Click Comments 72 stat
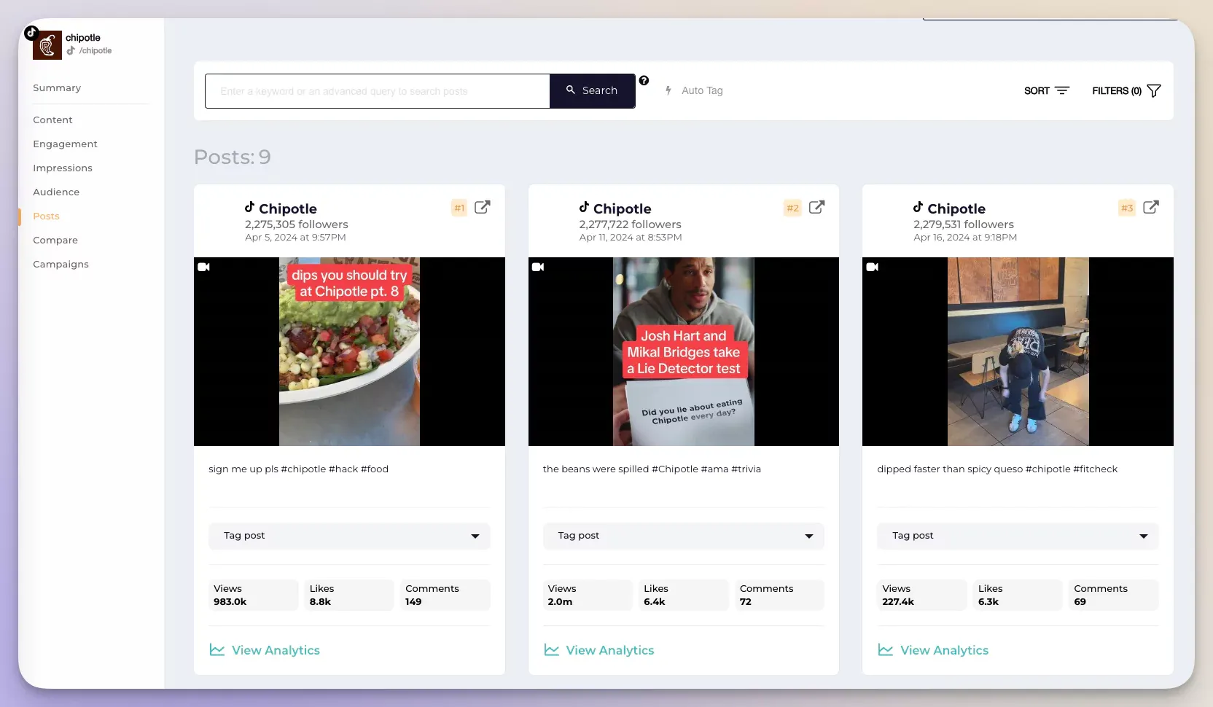This screenshot has width=1213, height=707. coord(780,595)
